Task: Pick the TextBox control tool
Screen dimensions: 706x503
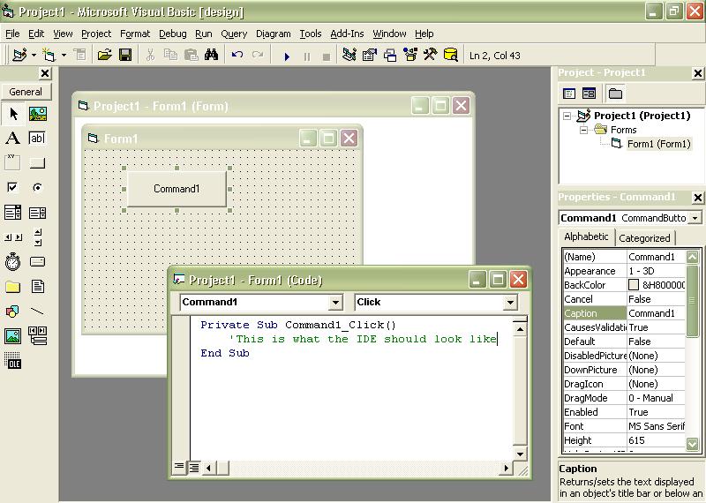Action: click(37, 138)
